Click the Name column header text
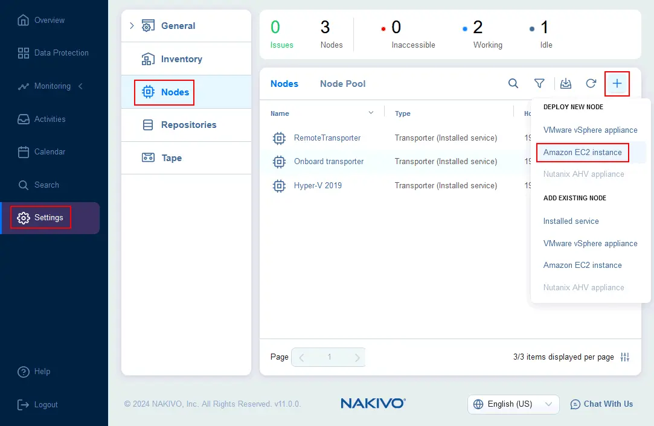Image resolution: width=654 pixels, height=426 pixels. click(280, 113)
